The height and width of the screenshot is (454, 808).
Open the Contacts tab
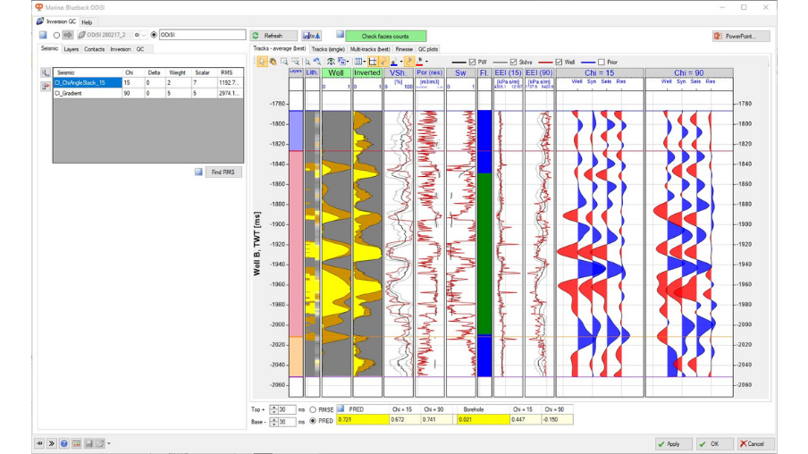pyautogui.click(x=95, y=49)
